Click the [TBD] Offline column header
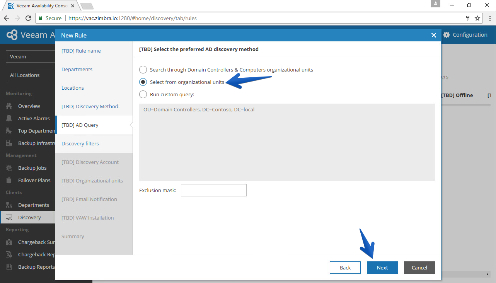This screenshot has height=283, width=496. [457, 95]
